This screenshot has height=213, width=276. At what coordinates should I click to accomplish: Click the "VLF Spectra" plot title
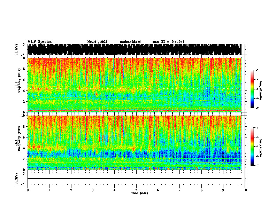[39, 42]
